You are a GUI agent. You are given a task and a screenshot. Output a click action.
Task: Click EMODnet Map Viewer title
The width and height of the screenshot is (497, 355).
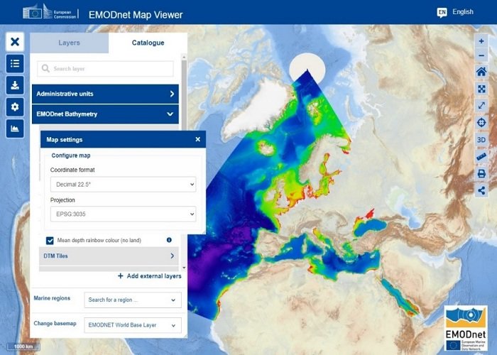coord(136,15)
